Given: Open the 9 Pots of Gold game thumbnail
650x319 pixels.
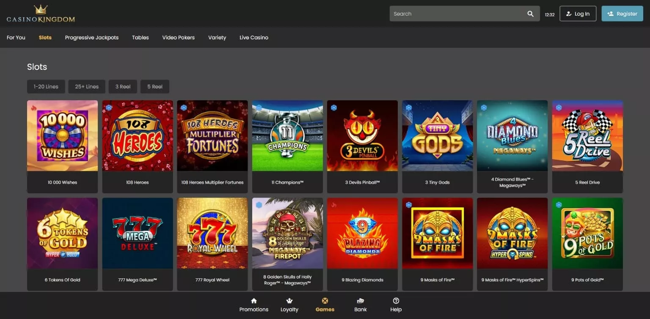Looking at the screenshot, I should 587,233.
